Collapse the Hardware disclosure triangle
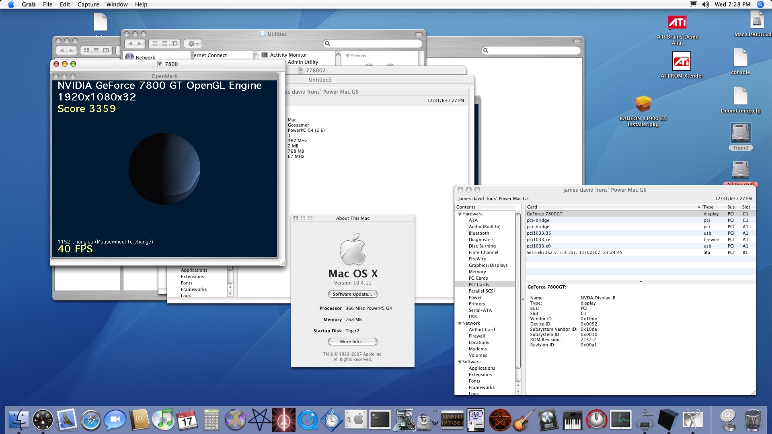This screenshot has width=772, height=434. pyautogui.click(x=460, y=214)
